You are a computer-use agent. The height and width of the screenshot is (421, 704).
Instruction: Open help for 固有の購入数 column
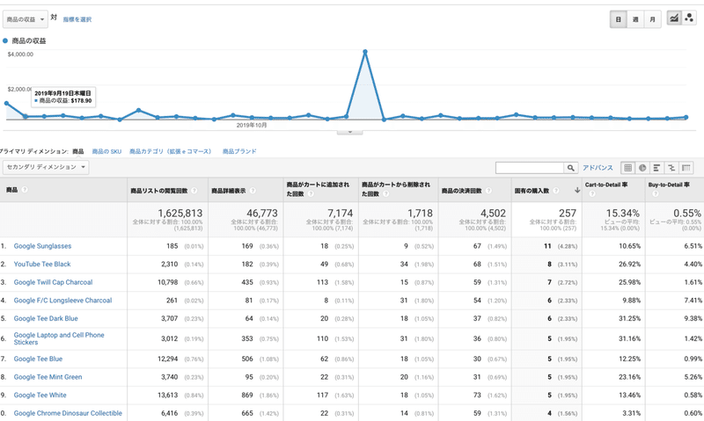(555, 191)
